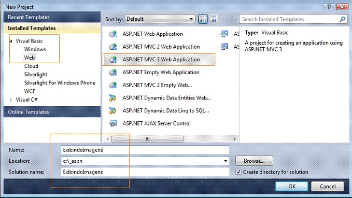Image resolution: width=352 pixels, height=198 pixels.
Task: Choose the ASP.NET MVC 2 Web Application icon
Action: [113, 47]
